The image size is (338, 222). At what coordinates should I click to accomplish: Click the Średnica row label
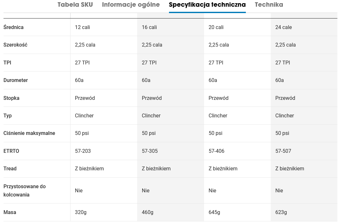point(13,27)
